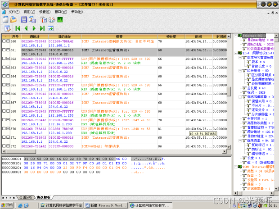Viewport: 279px width, 209px height.
Task: Click the document icon beside 文件 menu
Action: coord(4,12)
